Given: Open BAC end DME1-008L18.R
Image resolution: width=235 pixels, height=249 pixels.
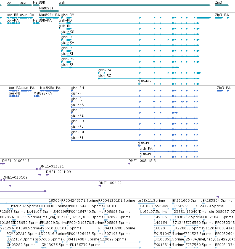Looking at the screenshot, I should point(142,161).
